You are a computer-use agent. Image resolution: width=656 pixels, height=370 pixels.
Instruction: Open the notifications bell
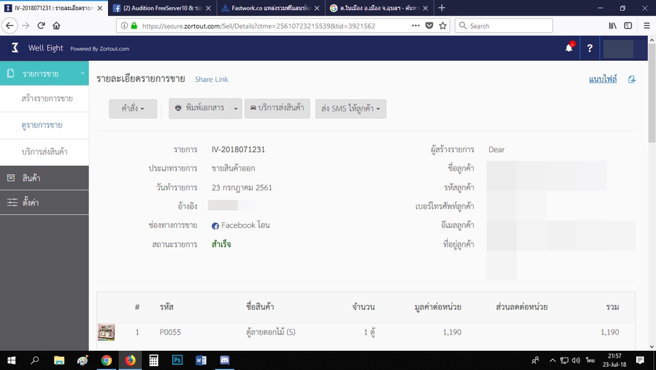point(569,48)
